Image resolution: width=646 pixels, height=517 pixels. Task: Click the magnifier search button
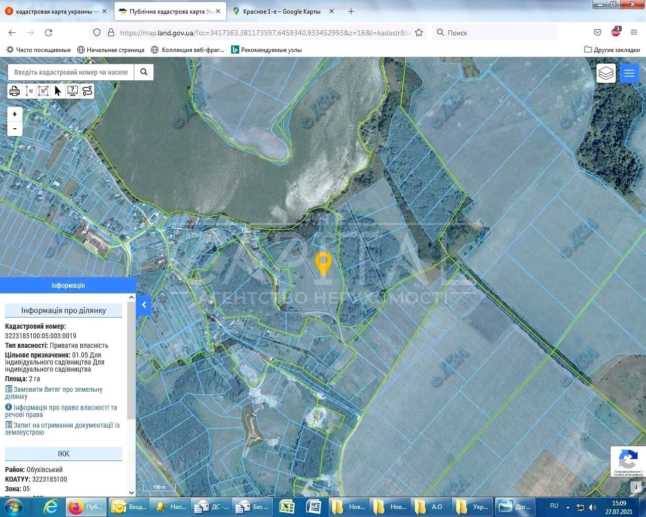(144, 72)
